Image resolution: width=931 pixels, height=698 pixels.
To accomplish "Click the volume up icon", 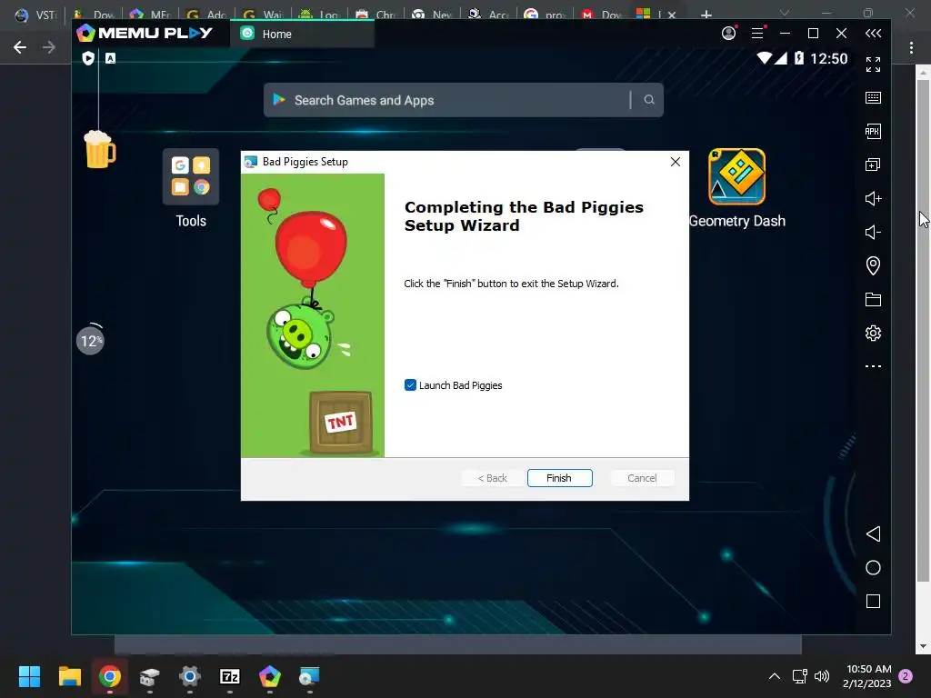I will [873, 198].
